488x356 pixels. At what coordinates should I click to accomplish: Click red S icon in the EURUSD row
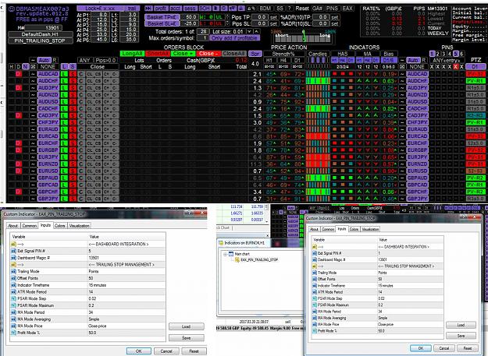point(73,171)
